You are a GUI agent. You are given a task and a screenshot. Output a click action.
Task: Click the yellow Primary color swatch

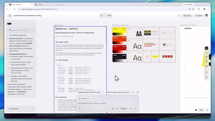click(119, 31)
